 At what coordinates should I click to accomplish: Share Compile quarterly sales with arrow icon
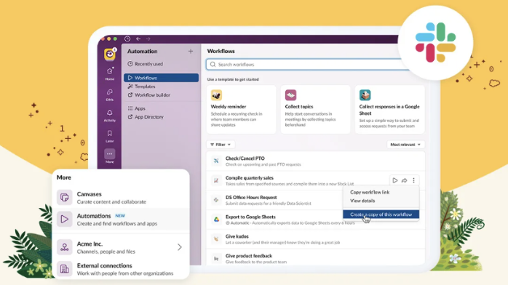(405, 180)
